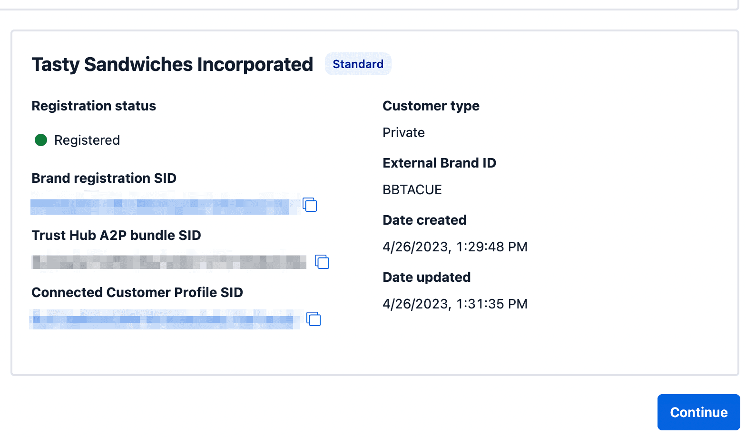Click the Trust Hub A2P bundle SID label
Screen dimensions: 746x437
pos(116,235)
